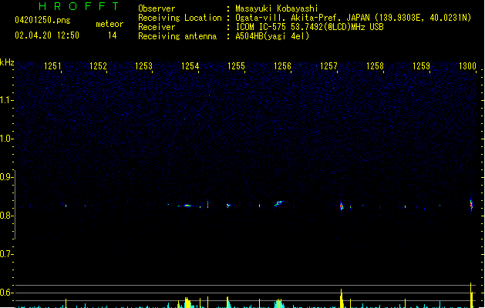This screenshot has width=485, height=308.
Task: Click the 0.7 kHz axis label
Action: point(6,254)
